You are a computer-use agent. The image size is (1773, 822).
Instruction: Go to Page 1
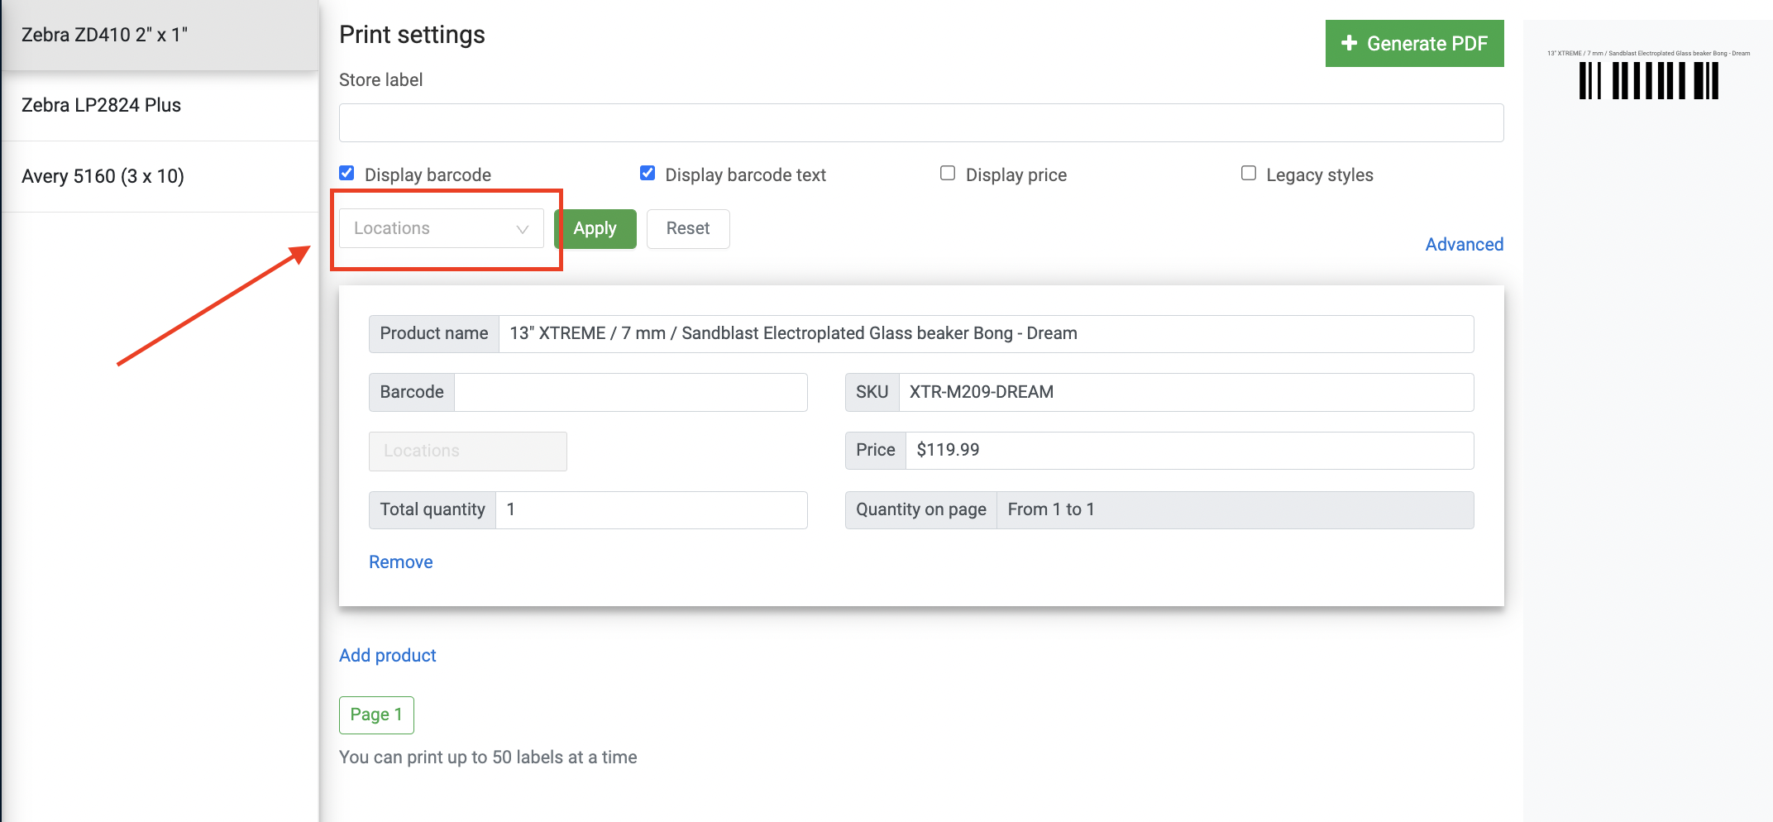pyautogui.click(x=376, y=714)
